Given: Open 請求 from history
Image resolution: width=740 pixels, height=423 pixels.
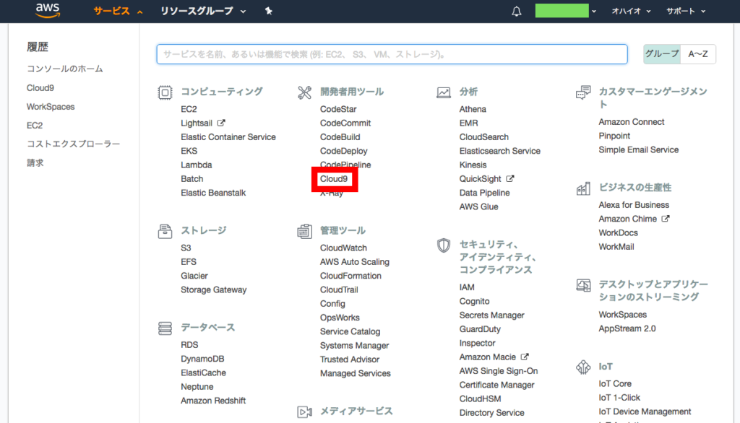Looking at the screenshot, I should coord(35,162).
